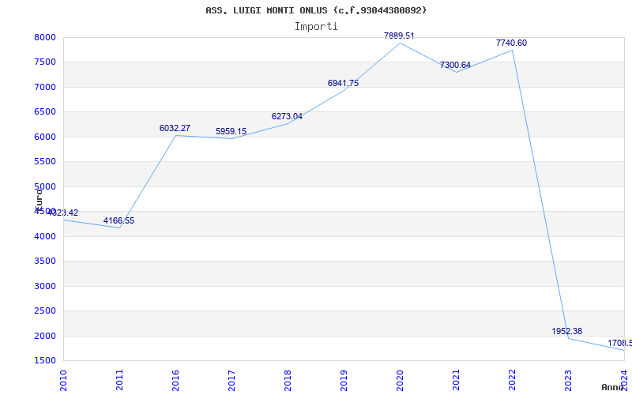Click the Anno x-axis title

point(613,387)
